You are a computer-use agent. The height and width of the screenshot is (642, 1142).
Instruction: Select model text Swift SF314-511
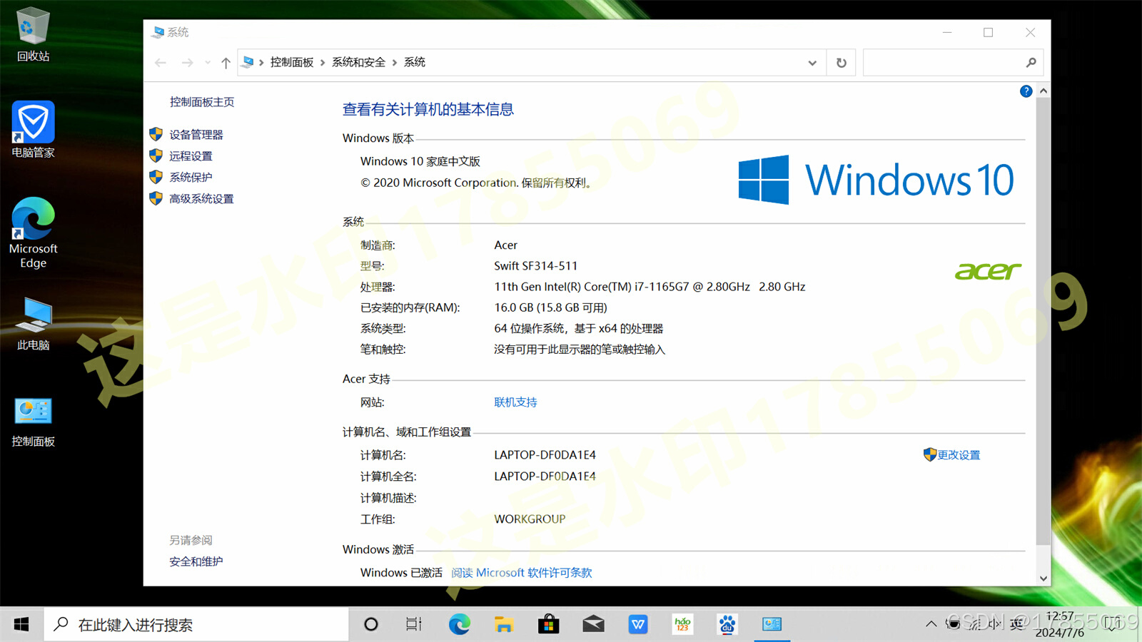pyautogui.click(x=536, y=266)
